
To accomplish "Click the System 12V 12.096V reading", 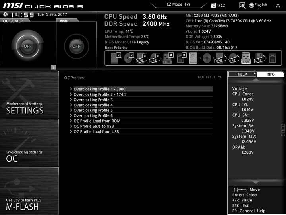I will point(249,141).
